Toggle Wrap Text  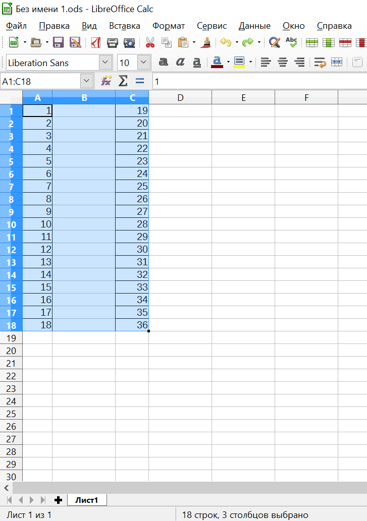[x=320, y=62]
